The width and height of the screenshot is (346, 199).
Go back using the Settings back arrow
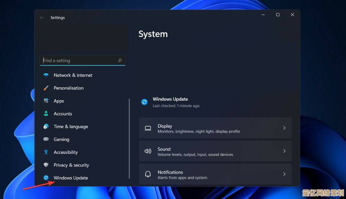(42, 18)
